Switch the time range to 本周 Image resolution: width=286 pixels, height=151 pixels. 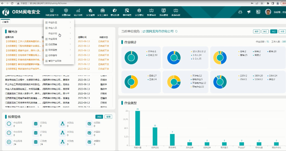pos(282,31)
